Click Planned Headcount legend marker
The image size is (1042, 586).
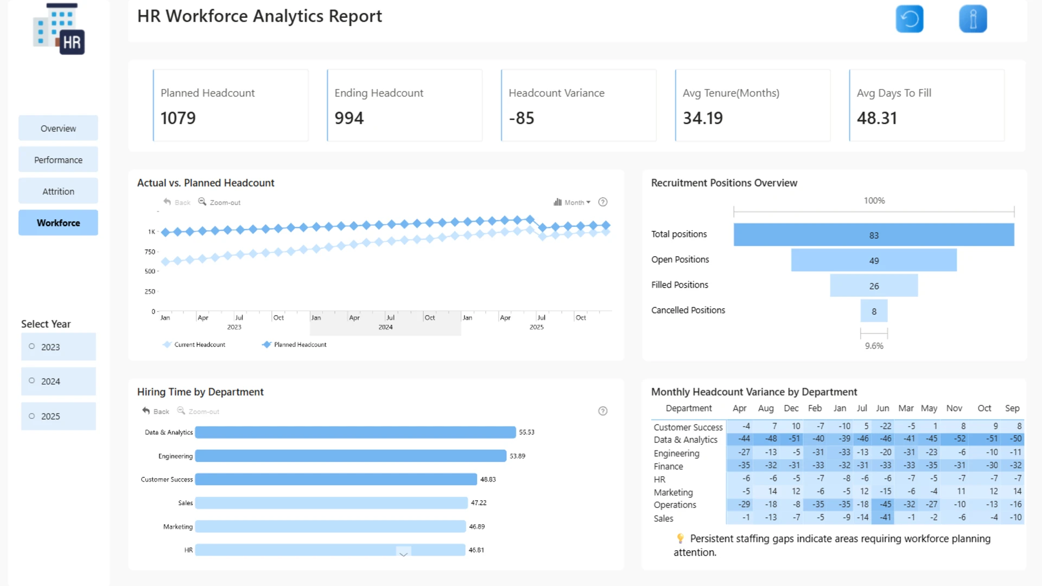tap(266, 345)
